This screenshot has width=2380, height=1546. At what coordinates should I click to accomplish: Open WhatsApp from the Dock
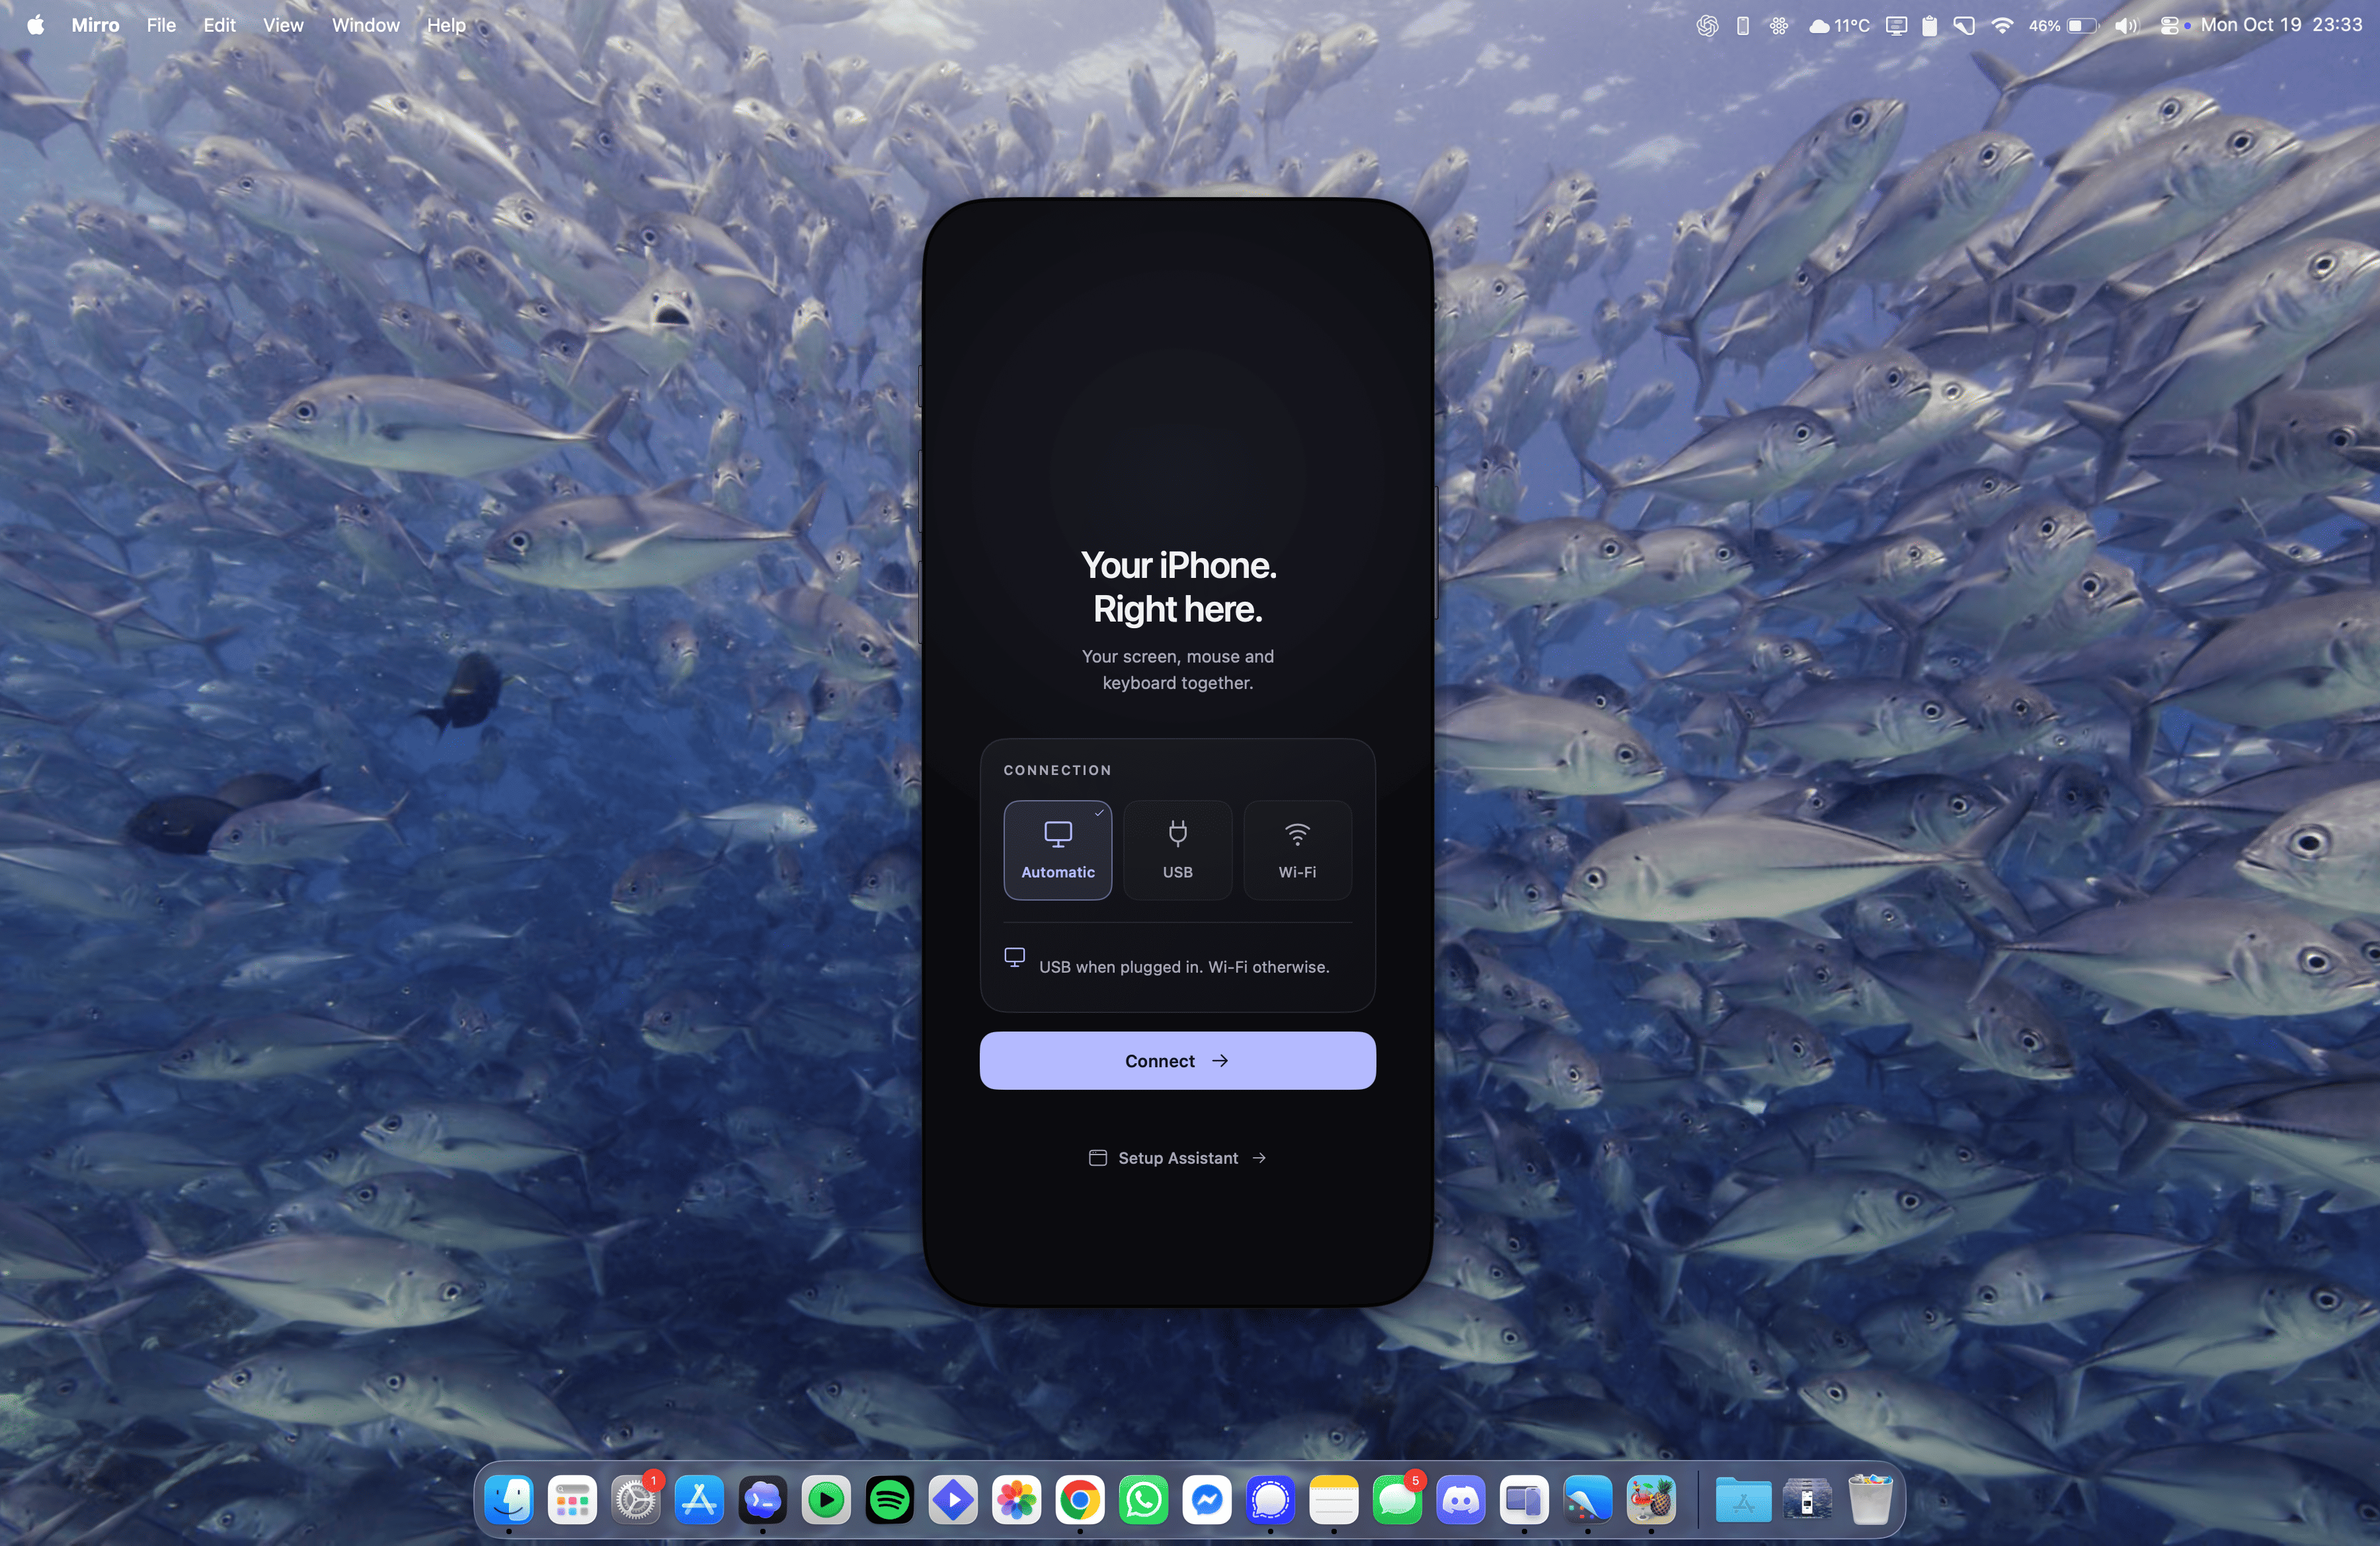pyautogui.click(x=1144, y=1499)
